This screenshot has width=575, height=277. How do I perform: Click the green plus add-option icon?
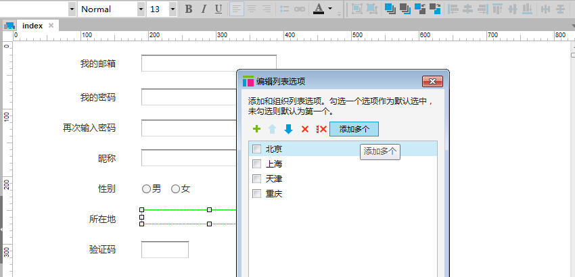click(x=256, y=129)
